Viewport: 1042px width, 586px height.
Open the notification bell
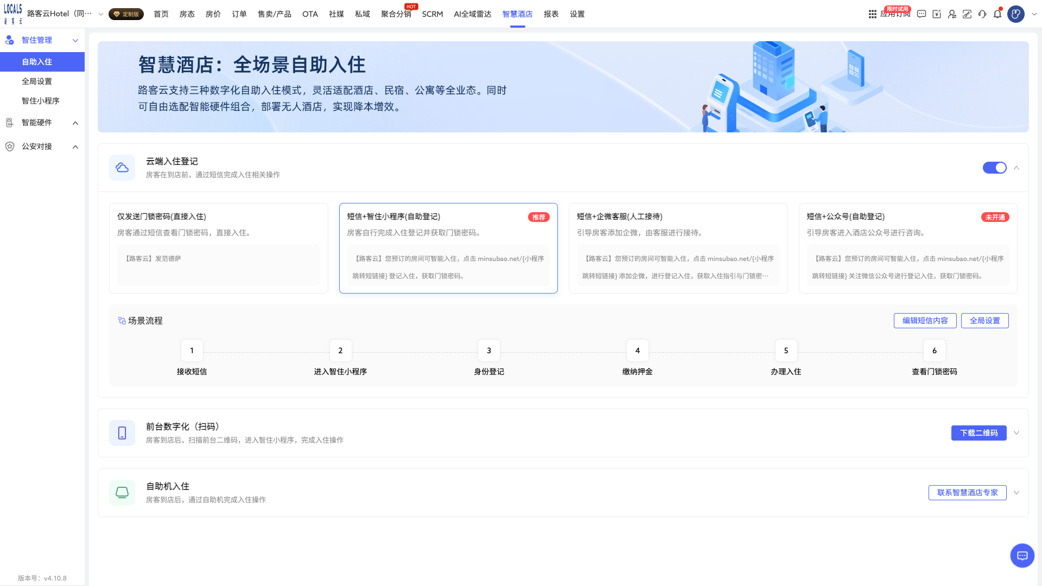pos(997,14)
